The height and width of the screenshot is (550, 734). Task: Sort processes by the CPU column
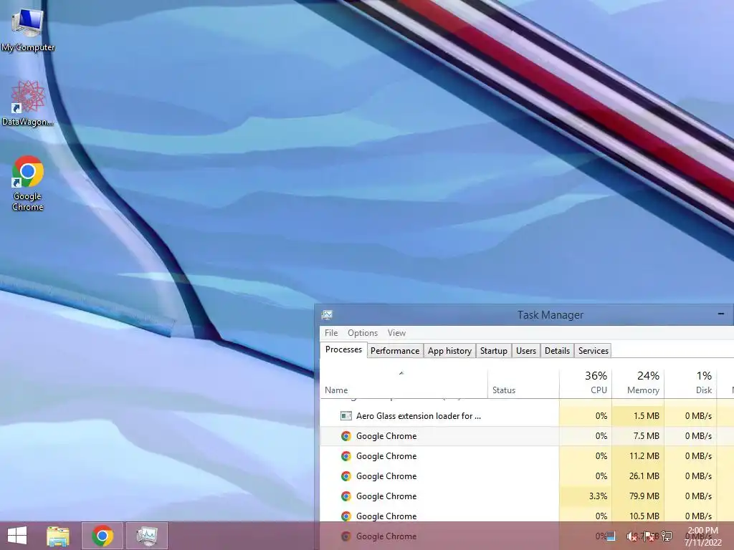(x=586, y=384)
